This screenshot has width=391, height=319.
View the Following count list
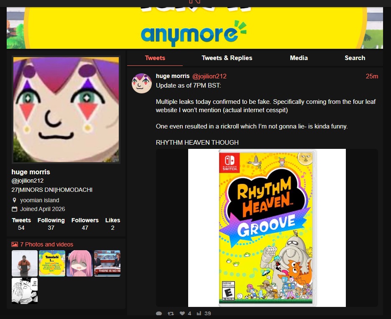coord(51,224)
